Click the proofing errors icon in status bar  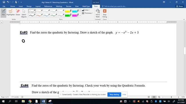point(22,97)
